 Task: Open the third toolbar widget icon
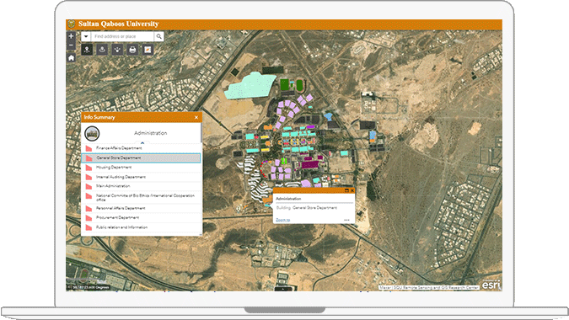tap(117, 50)
